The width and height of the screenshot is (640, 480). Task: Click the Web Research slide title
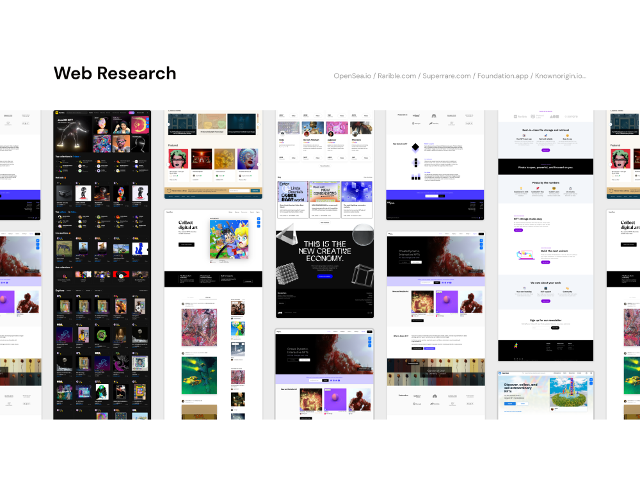115,73
